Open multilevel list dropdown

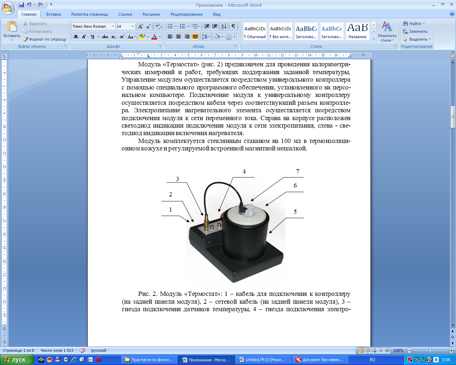pyautogui.click(x=196, y=26)
